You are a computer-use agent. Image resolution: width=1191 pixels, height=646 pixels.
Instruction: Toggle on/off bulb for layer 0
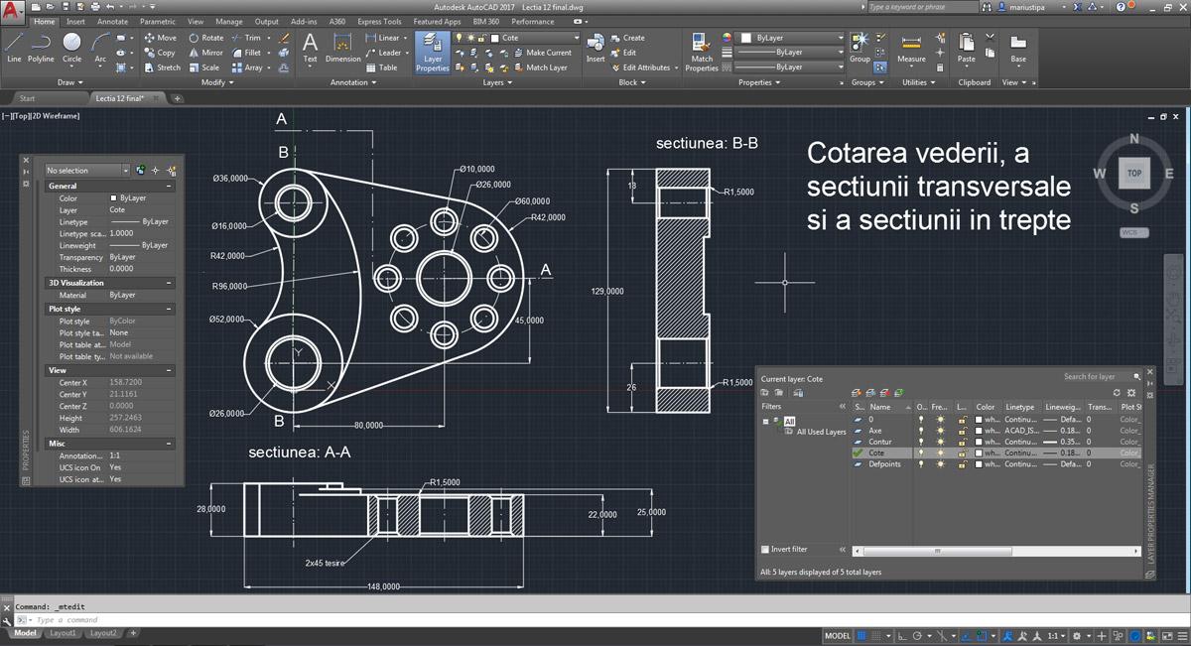tap(921, 420)
